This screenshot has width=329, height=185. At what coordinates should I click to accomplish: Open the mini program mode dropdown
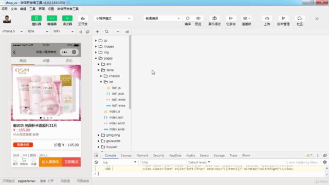point(113,18)
